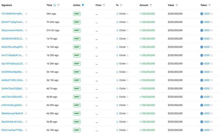Click Circle logo in 4d 8h ago row
221x134 pixels.
tap(117, 97)
